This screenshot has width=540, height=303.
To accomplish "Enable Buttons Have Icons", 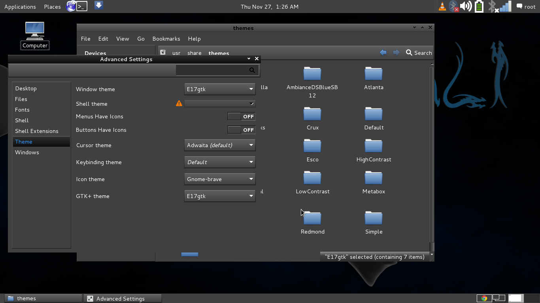I will (x=241, y=130).
